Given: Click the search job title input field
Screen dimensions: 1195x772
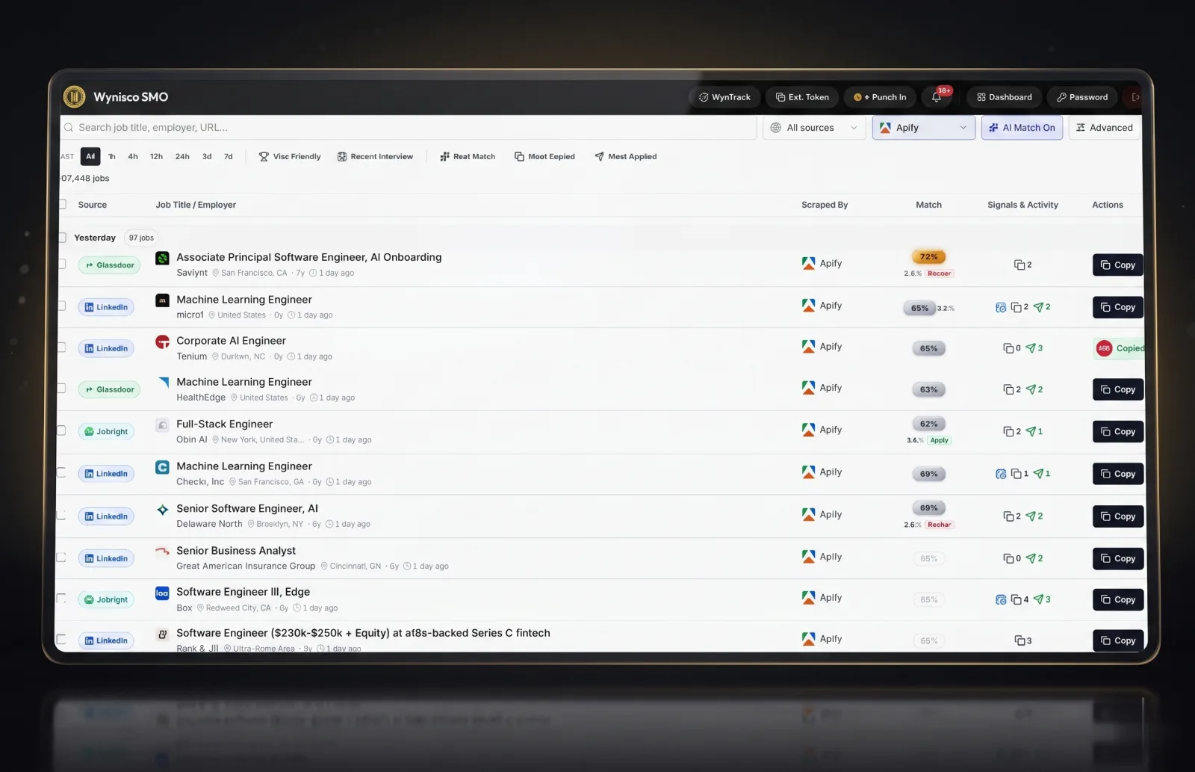Looking at the screenshot, I should [x=409, y=128].
